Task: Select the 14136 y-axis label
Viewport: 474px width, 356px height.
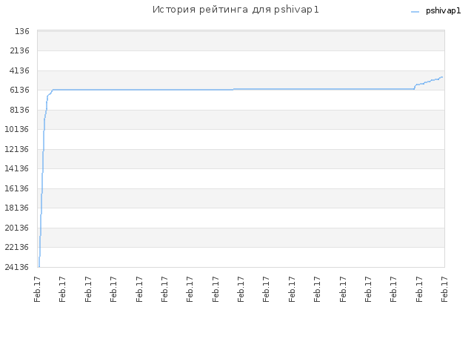Action: pos(16,168)
